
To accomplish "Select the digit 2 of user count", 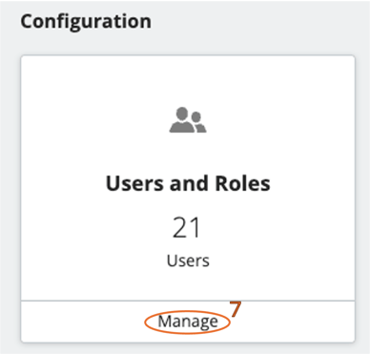I will 180,227.
